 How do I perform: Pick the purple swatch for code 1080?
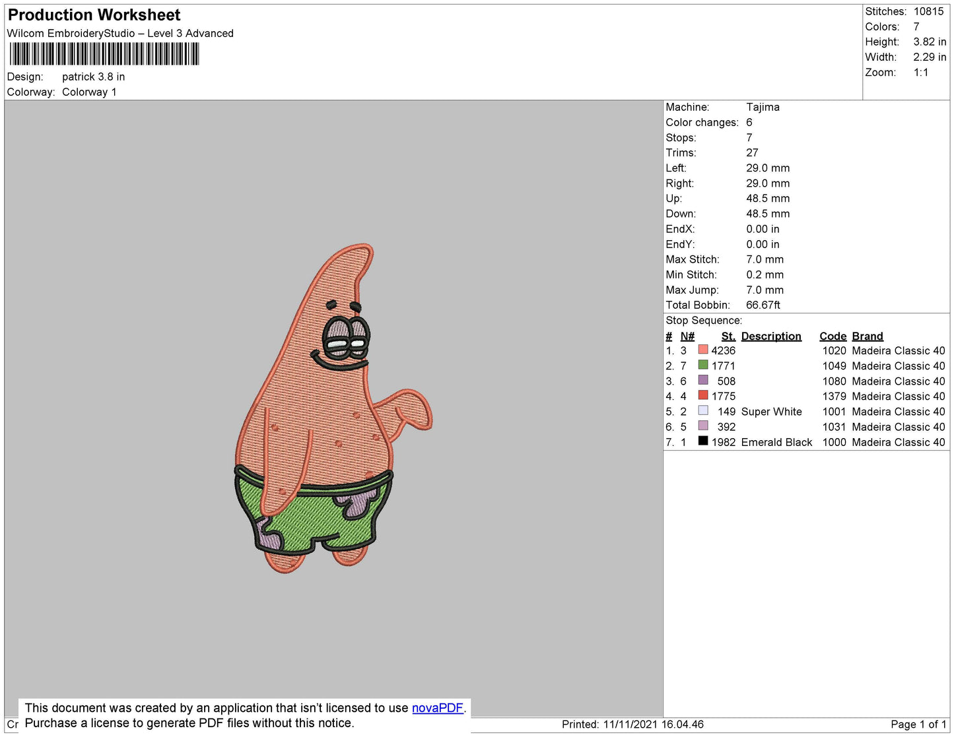703,380
